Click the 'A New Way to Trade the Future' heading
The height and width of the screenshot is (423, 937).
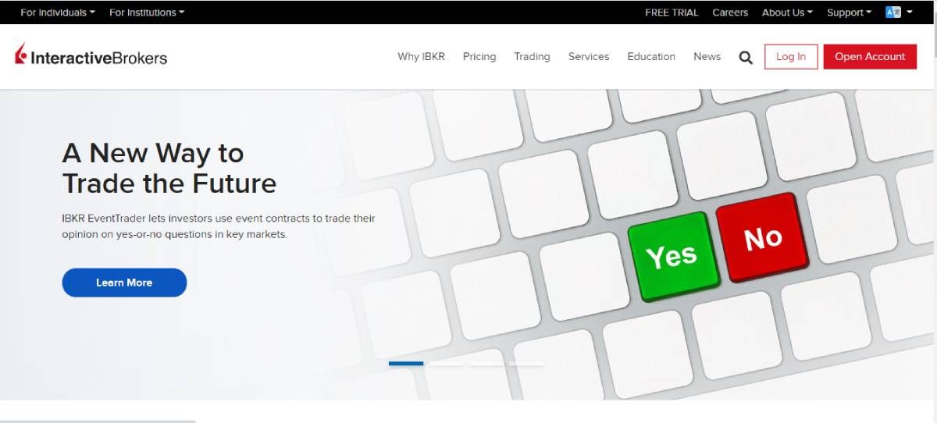point(169,168)
